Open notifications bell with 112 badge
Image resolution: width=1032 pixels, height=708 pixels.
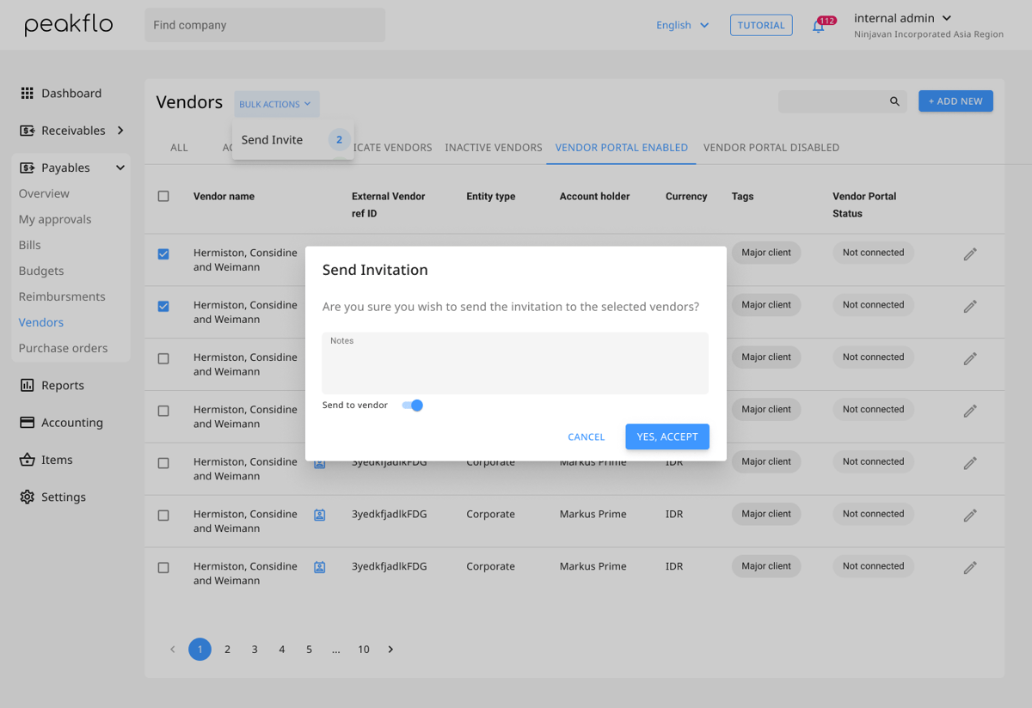click(819, 26)
